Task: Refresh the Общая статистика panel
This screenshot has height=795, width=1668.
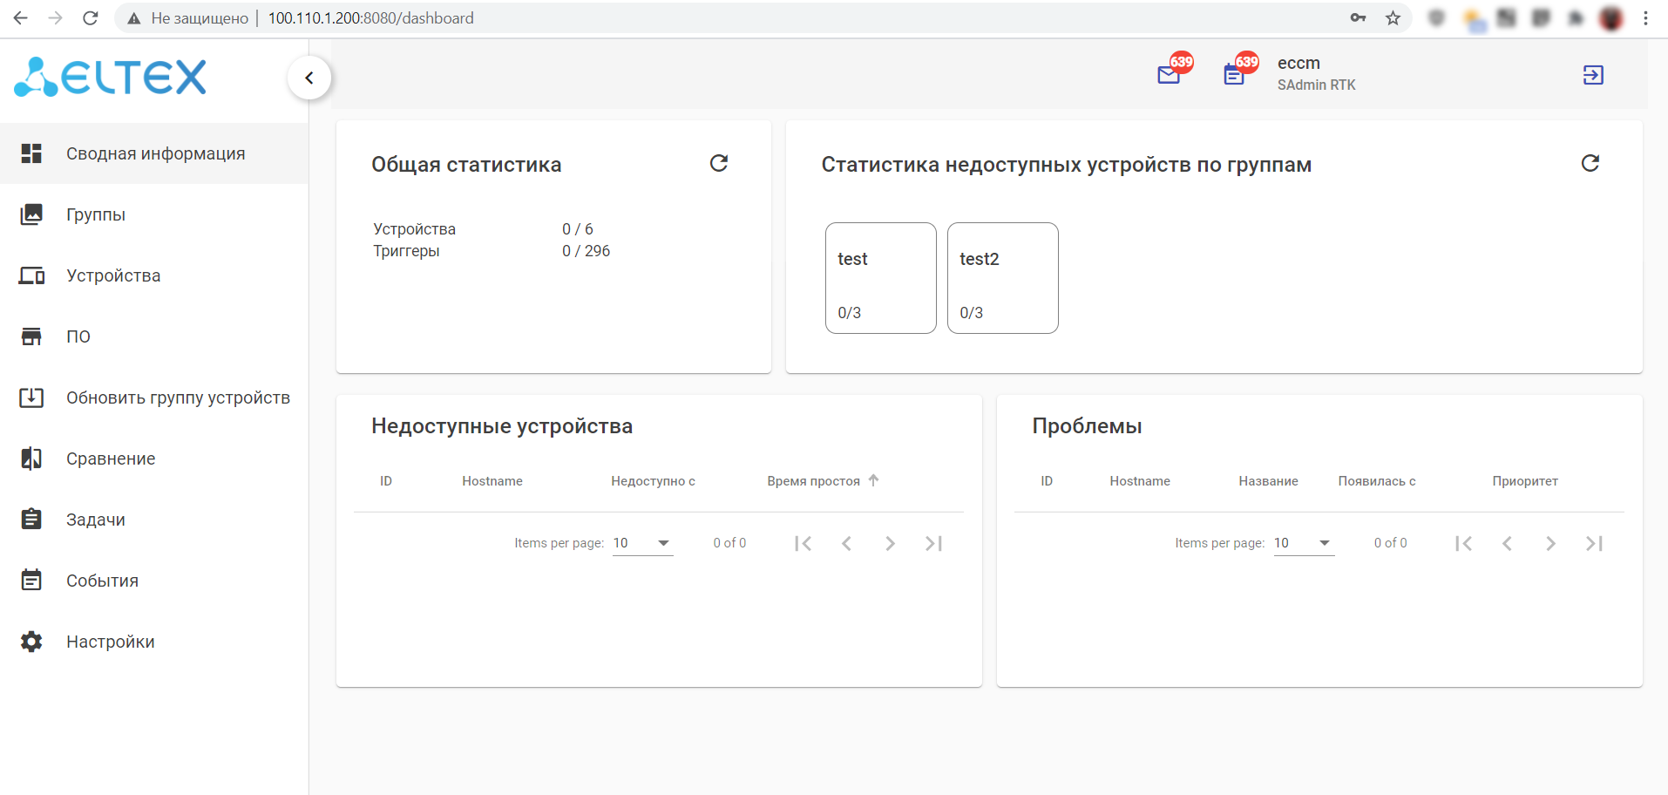Action: (x=719, y=164)
